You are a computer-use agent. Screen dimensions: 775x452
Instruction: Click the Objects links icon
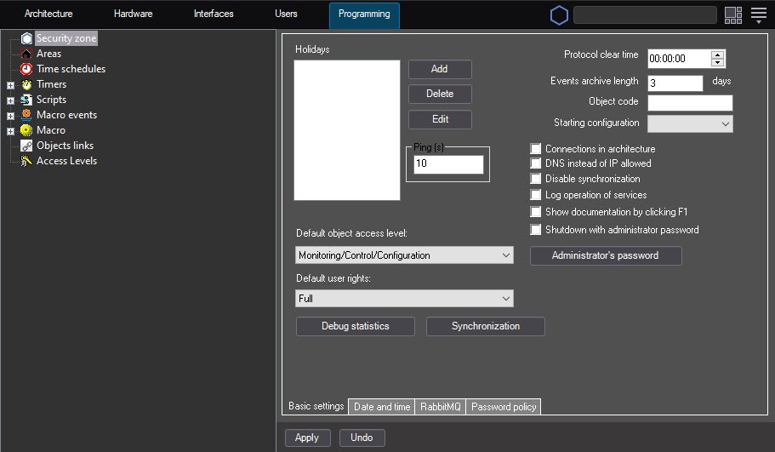click(26, 146)
